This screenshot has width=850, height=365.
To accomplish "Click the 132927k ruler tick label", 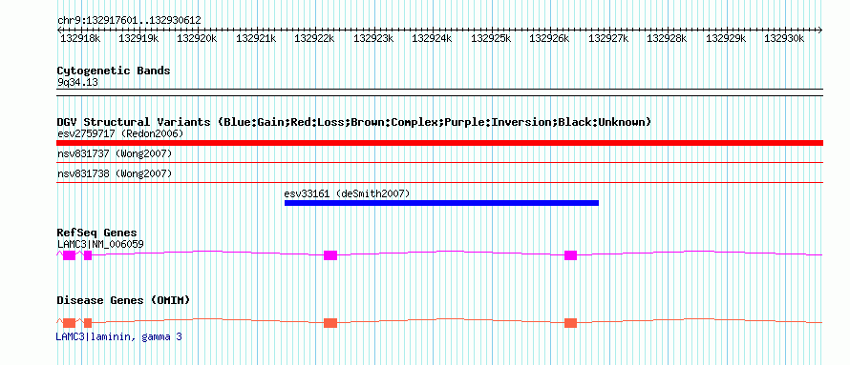I will (x=608, y=38).
